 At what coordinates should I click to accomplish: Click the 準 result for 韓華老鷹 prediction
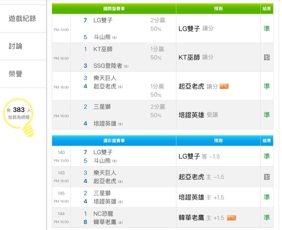point(266,218)
